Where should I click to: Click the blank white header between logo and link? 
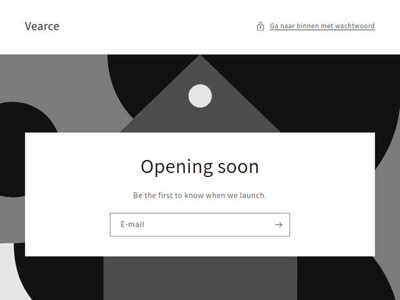point(158,26)
